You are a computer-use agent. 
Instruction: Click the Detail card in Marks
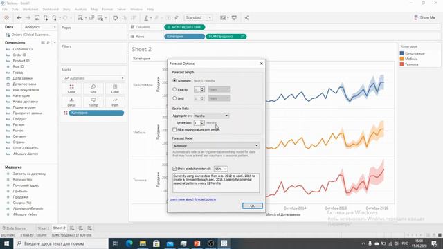(x=71, y=102)
